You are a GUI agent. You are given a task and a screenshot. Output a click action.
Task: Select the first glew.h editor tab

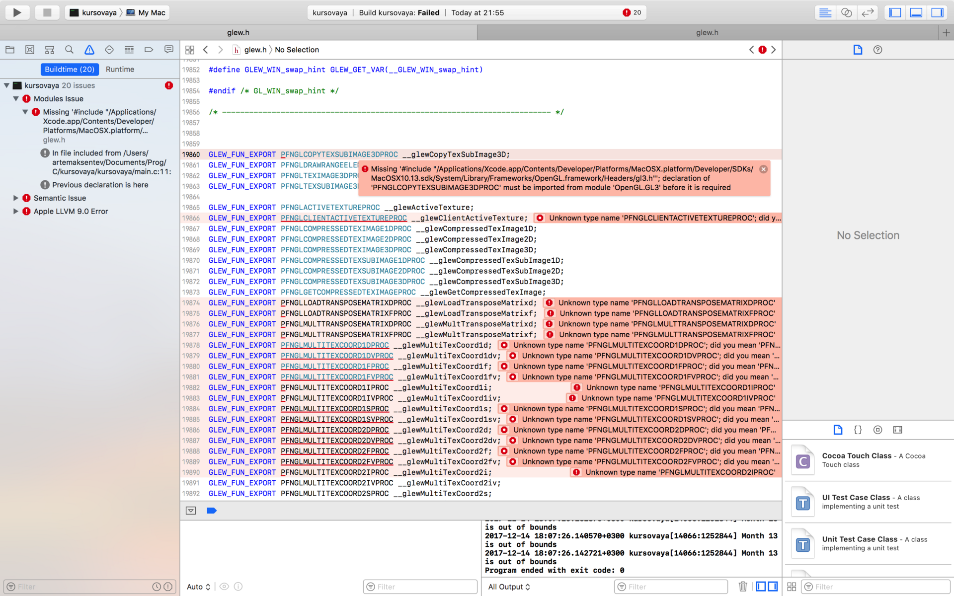pyautogui.click(x=238, y=33)
